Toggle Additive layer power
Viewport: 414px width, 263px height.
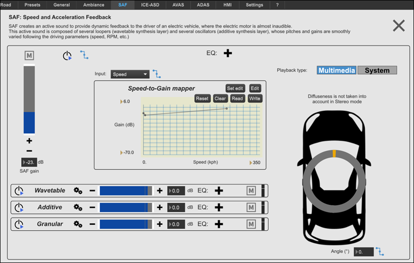(x=19, y=207)
